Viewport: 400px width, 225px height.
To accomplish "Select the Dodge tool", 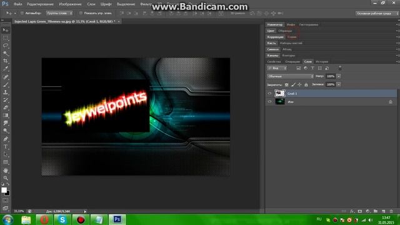I will pos(6,131).
